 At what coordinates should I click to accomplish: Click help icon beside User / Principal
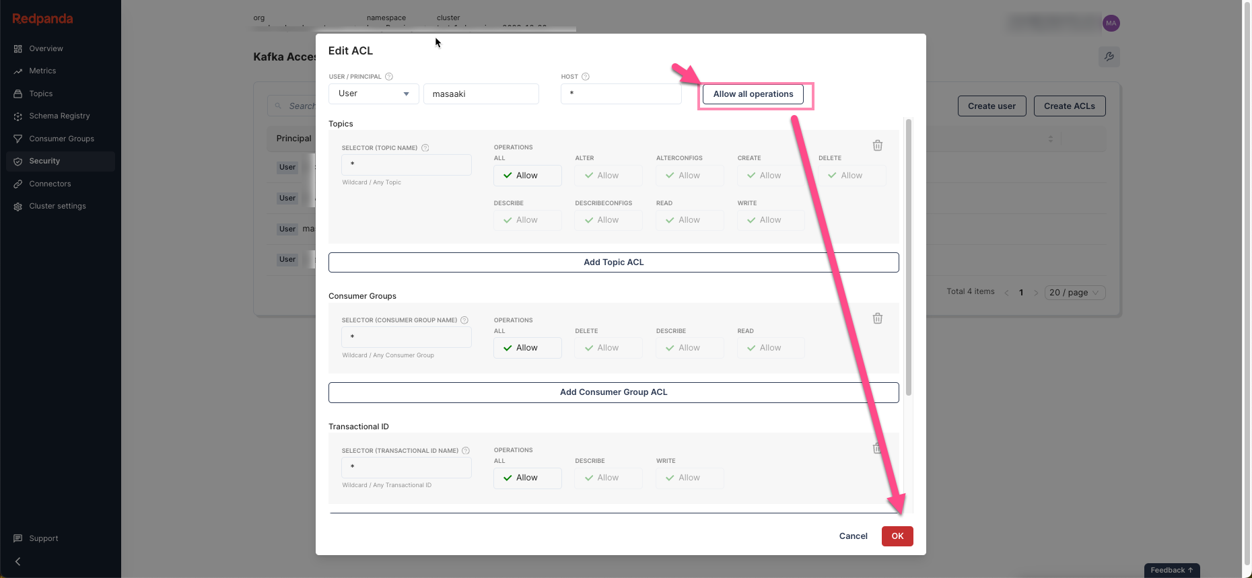click(x=389, y=77)
